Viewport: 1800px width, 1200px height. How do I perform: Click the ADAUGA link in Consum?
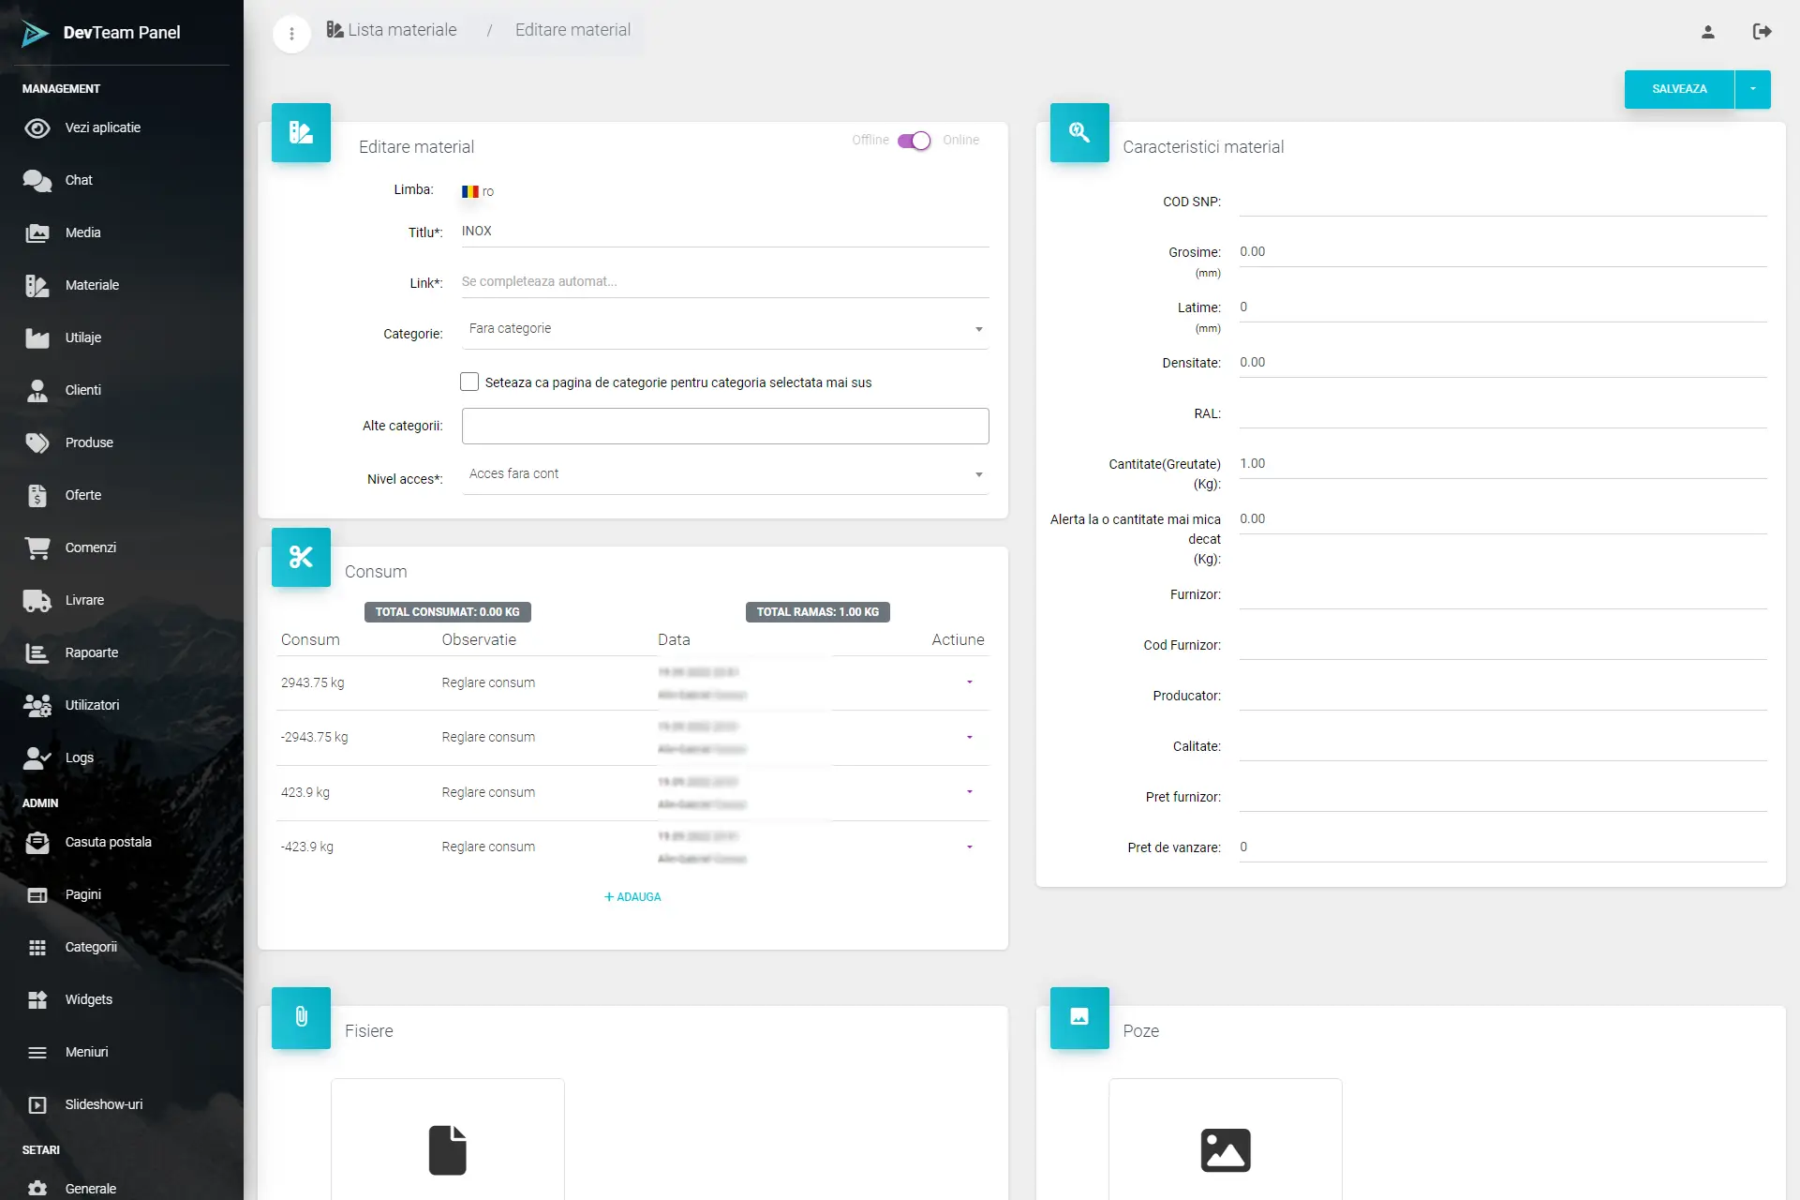coord(632,897)
